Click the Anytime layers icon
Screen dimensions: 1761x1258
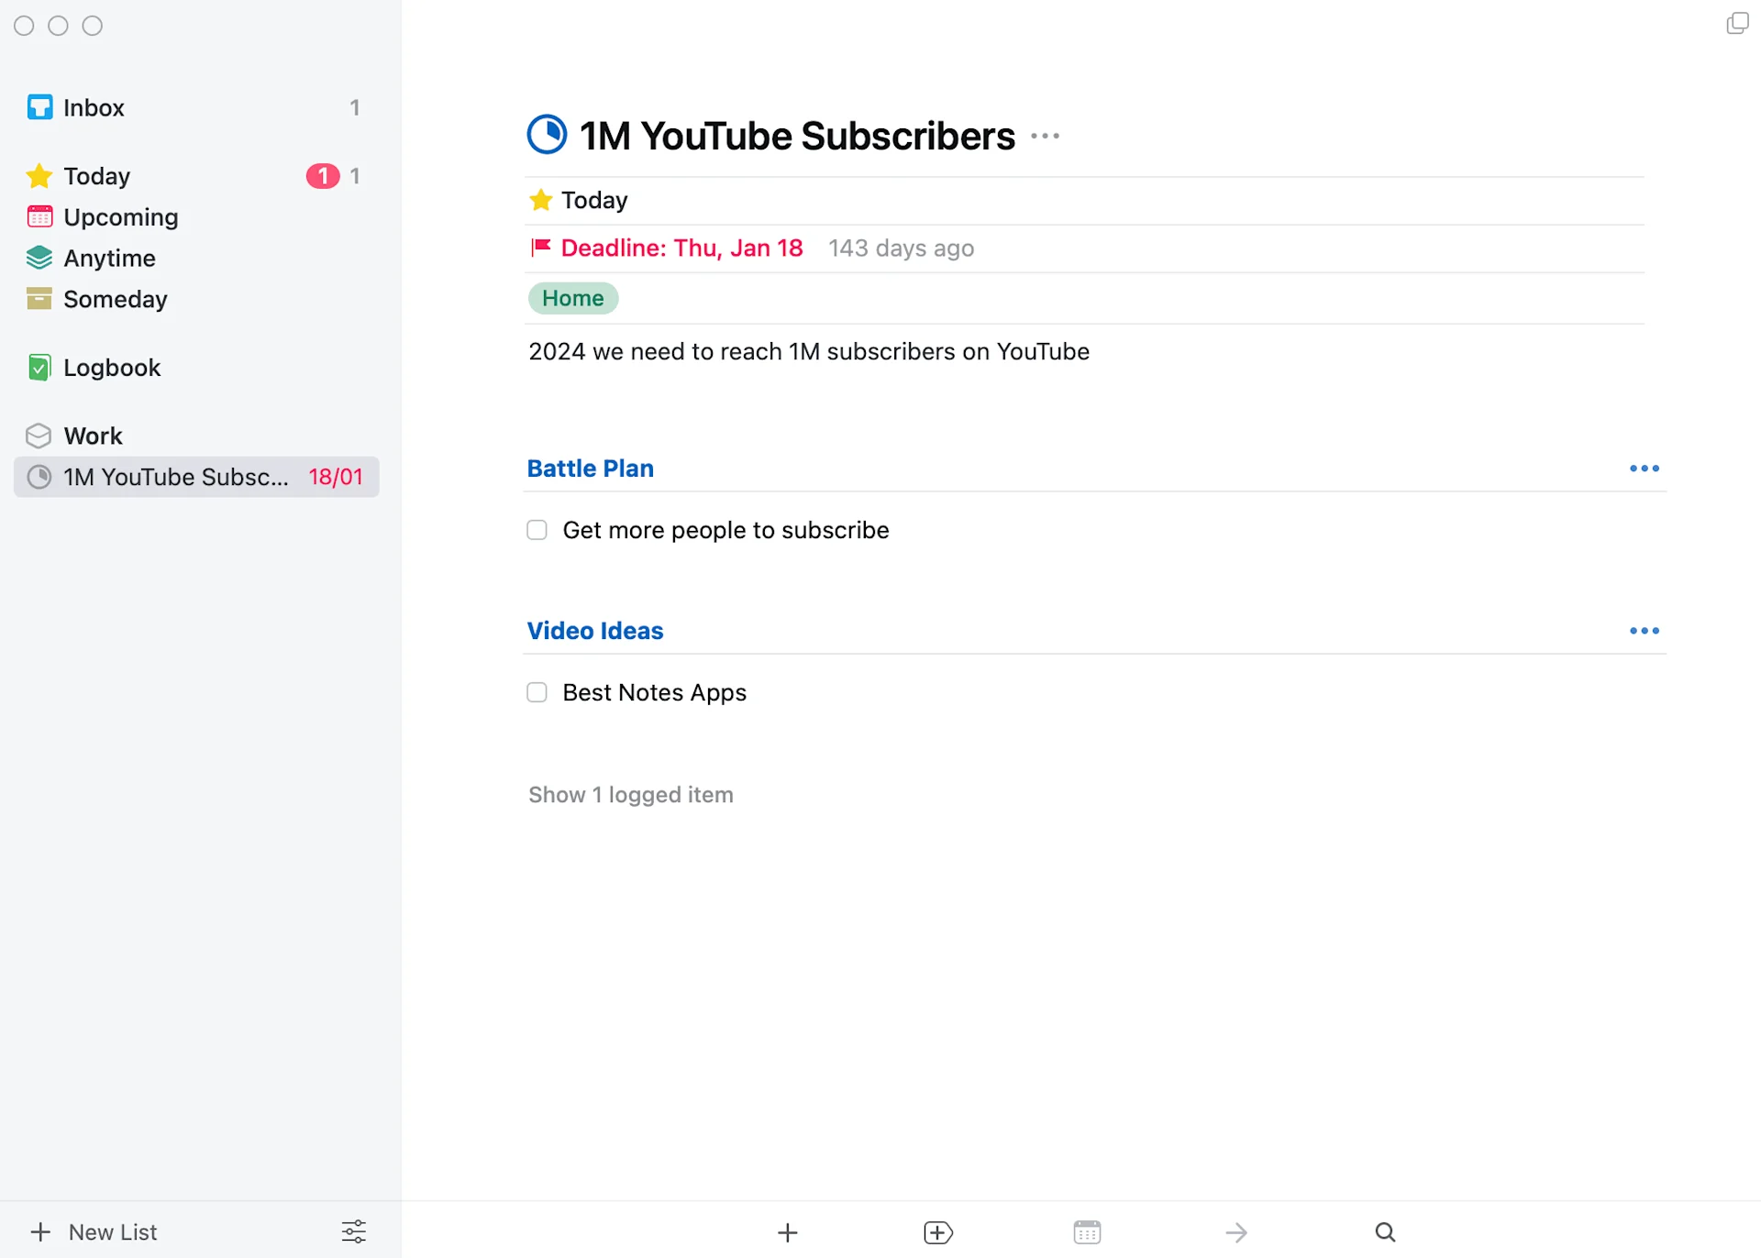point(39,258)
